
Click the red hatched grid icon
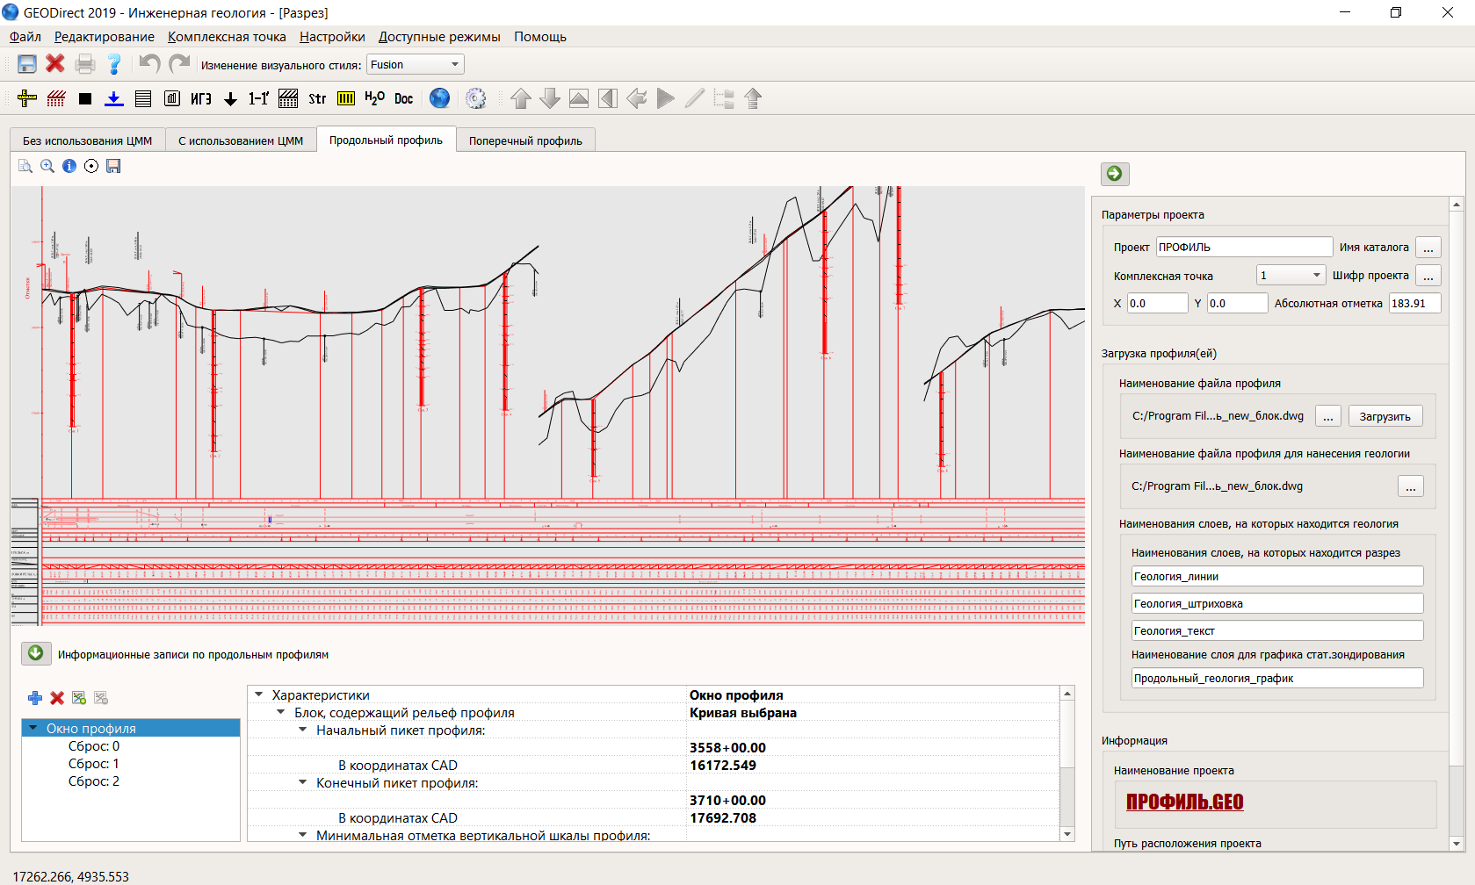(56, 98)
